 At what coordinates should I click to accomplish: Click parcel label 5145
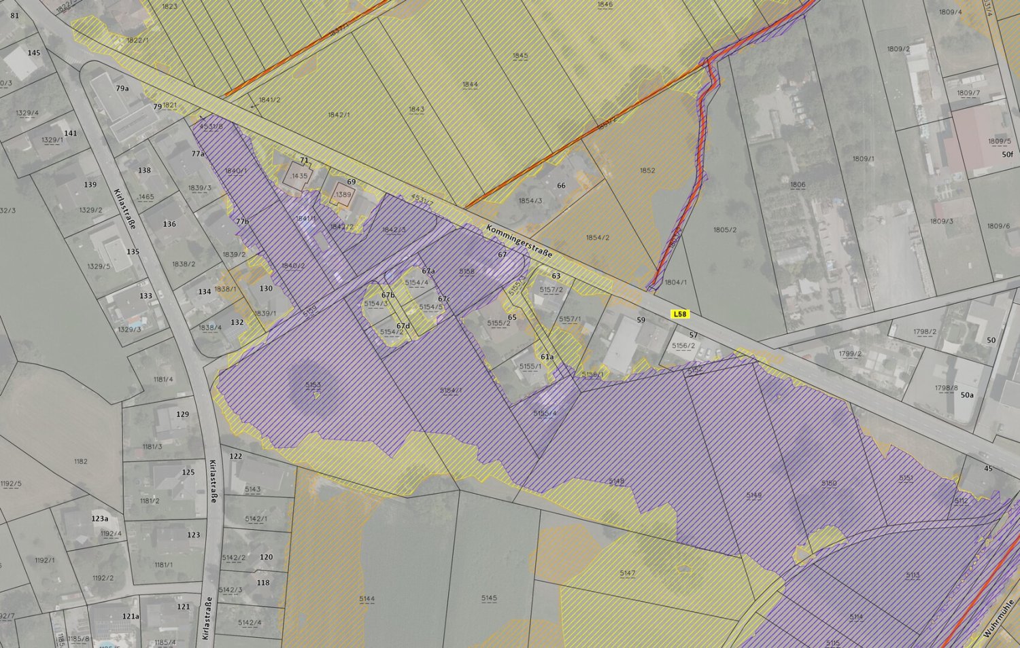click(489, 598)
